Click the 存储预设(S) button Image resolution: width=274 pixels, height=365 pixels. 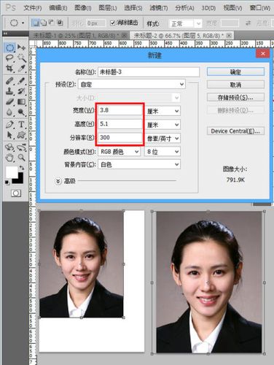235,98
